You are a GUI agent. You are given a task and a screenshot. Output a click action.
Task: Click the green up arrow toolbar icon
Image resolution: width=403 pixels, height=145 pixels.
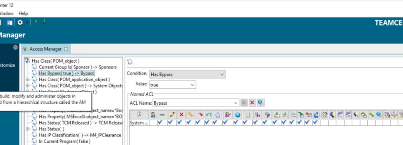pyautogui.click(x=36, y=23)
